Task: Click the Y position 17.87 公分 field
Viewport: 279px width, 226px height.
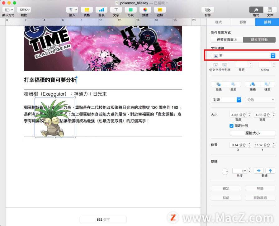Action: [262, 145]
